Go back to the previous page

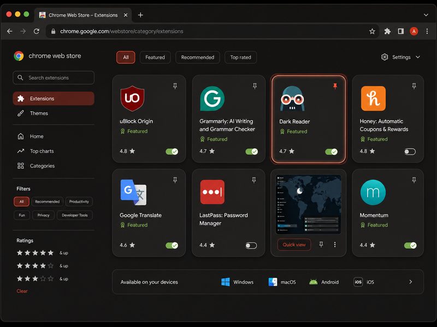[x=10, y=31]
